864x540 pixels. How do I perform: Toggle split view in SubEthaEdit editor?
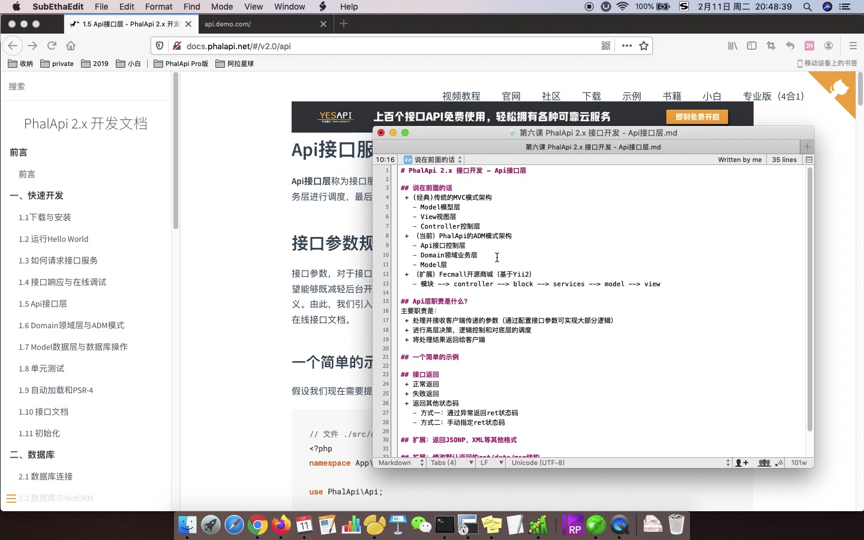[809, 160]
